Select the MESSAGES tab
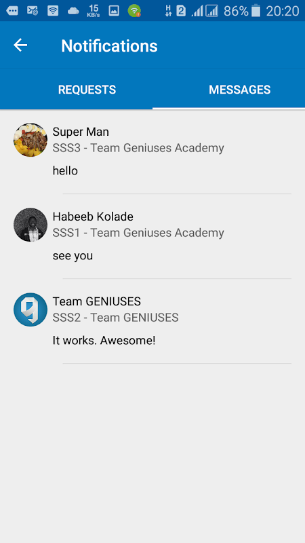The height and width of the screenshot is (543, 305). point(240,90)
